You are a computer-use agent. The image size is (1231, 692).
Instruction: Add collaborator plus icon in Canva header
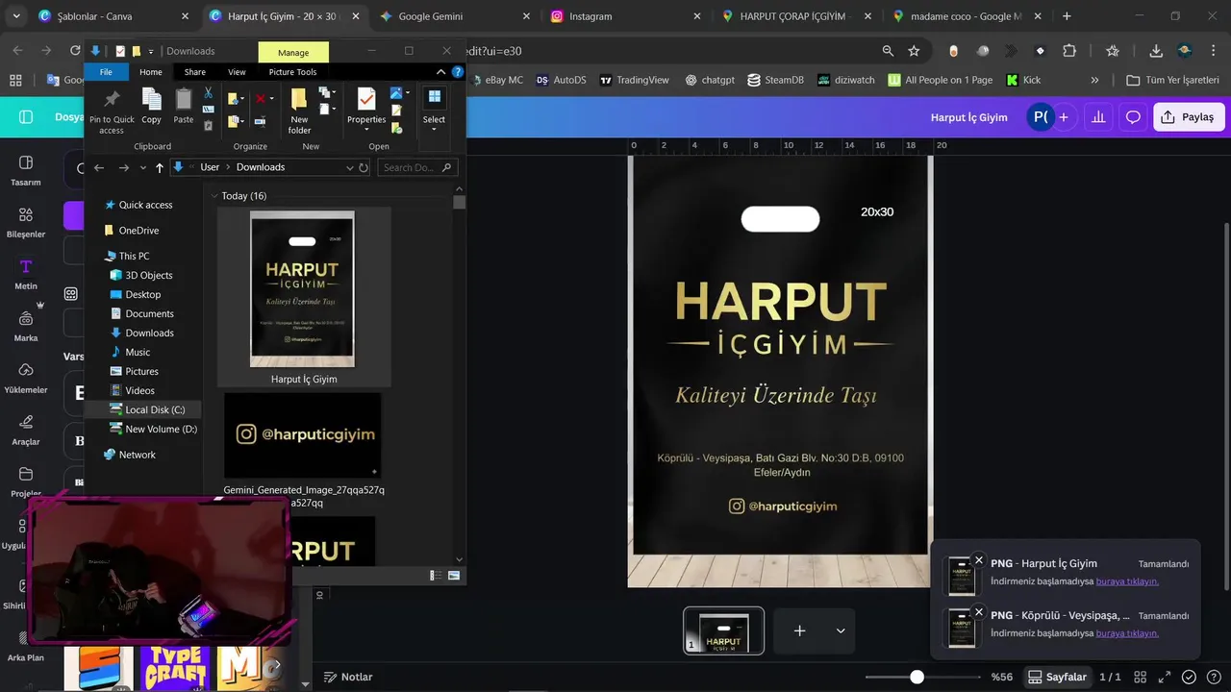pyautogui.click(x=1064, y=117)
